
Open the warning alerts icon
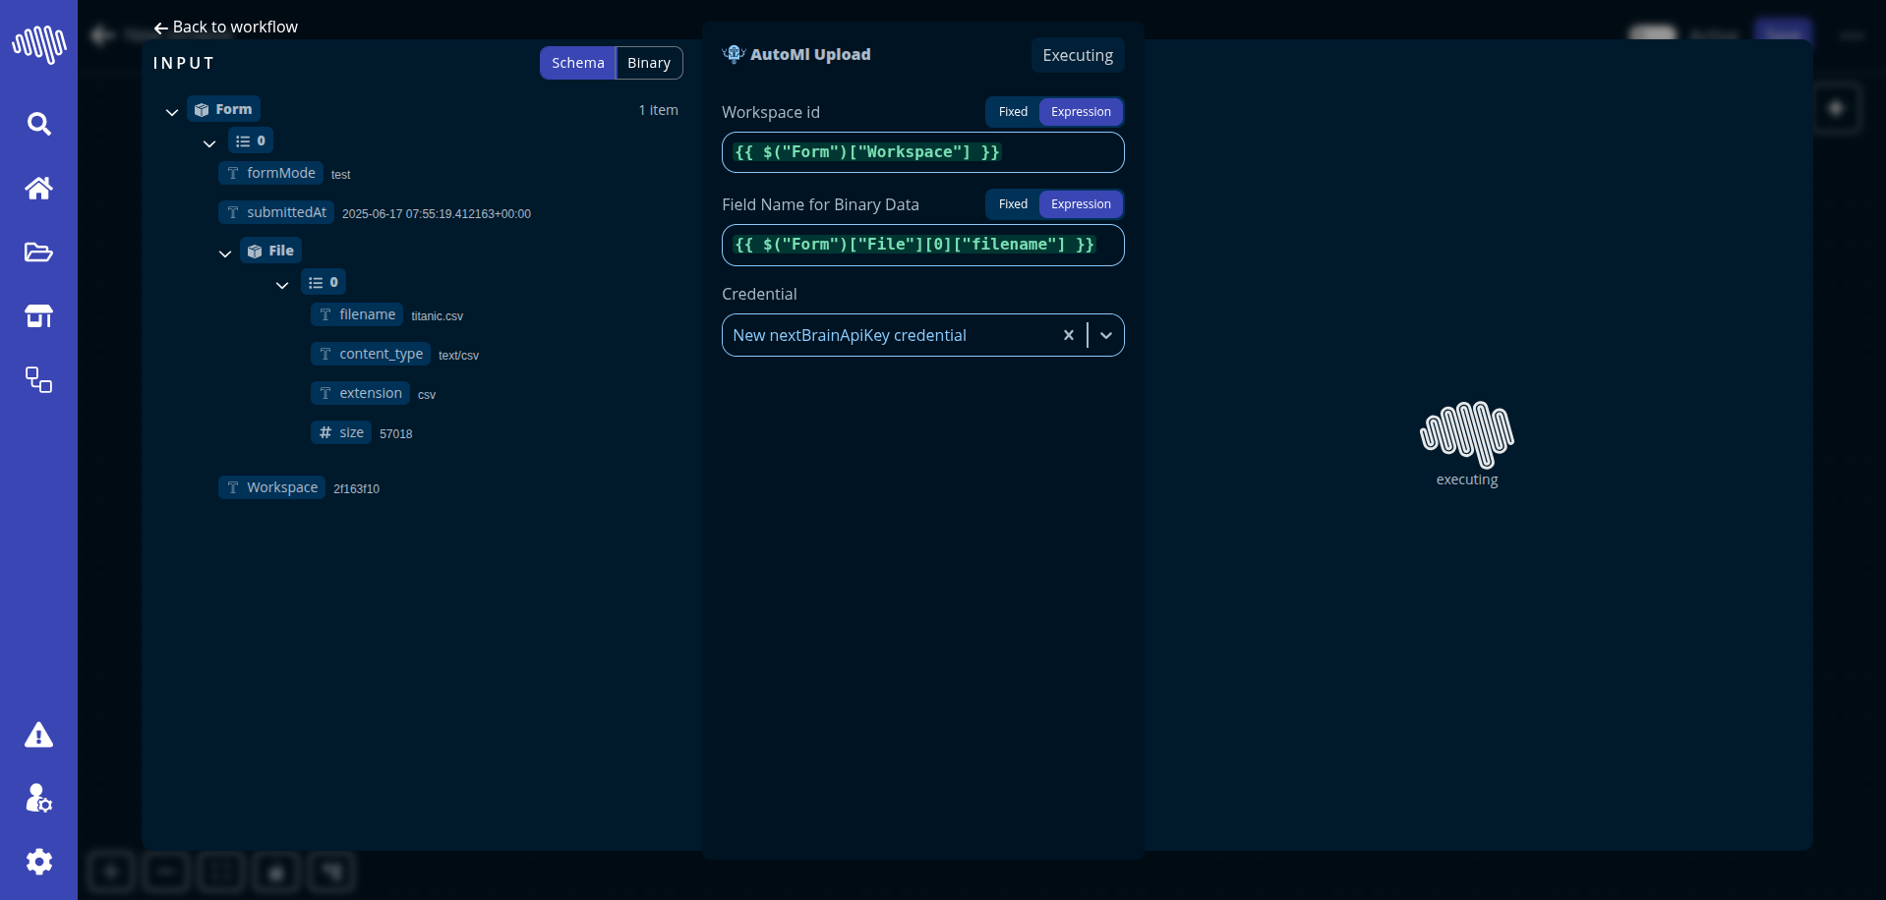38,735
